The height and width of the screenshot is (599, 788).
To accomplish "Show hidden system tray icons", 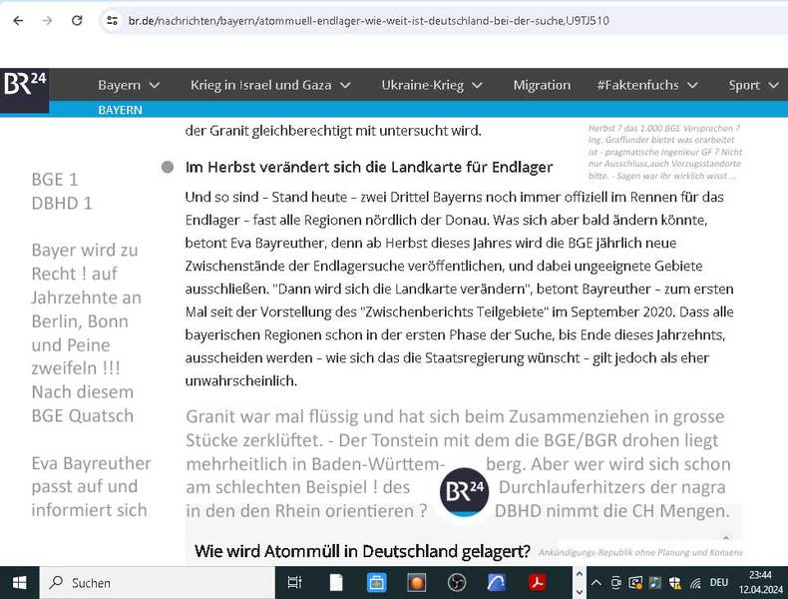I will (595, 582).
